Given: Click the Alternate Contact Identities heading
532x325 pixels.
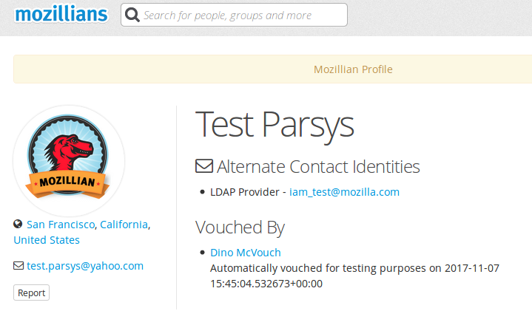Looking at the screenshot, I should [318, 167].
